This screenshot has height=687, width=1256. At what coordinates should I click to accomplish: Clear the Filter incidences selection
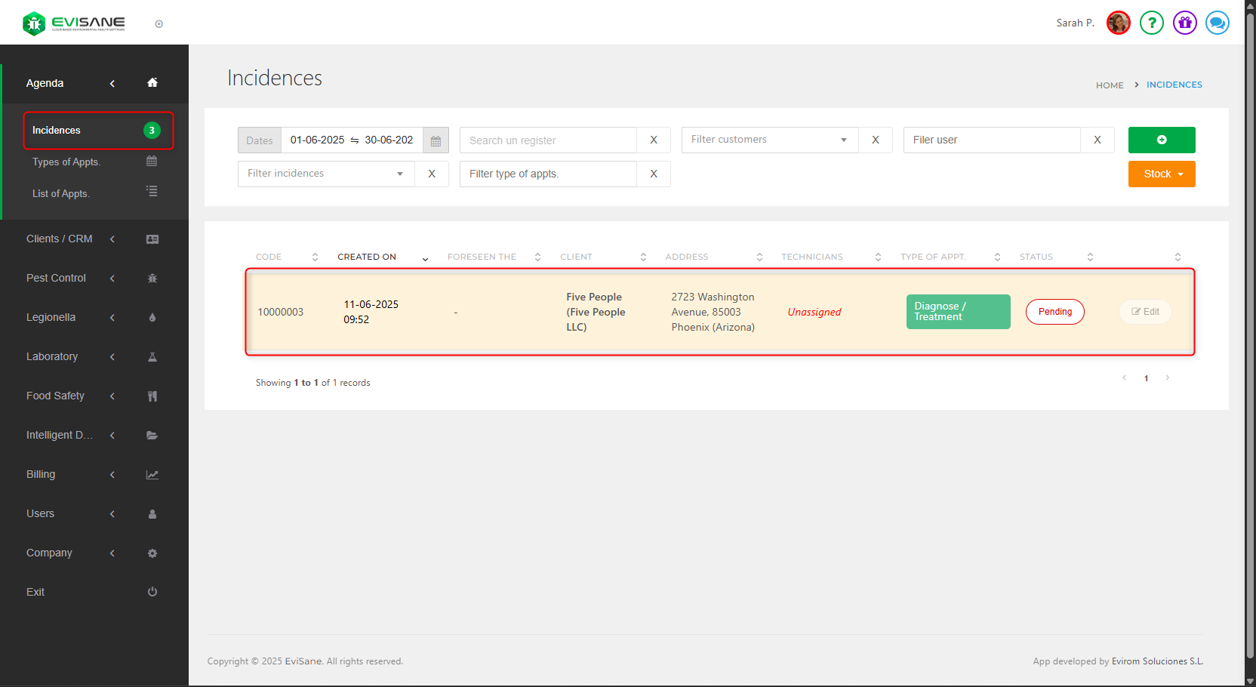pyautogui.click(x=432, y=174)
